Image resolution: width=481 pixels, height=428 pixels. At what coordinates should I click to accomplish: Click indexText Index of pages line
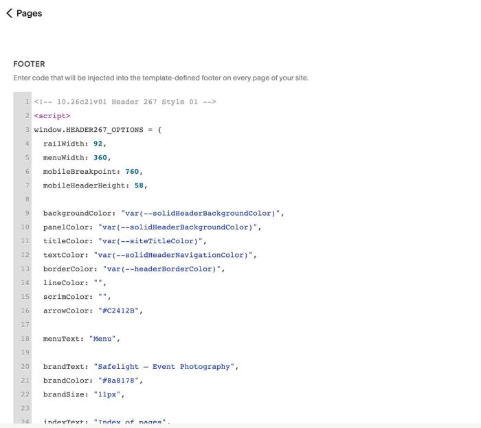(x=107, y=422)
